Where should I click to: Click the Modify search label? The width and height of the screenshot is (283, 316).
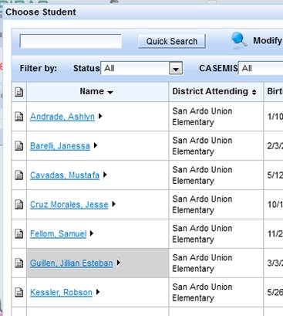click(x=268, y=40)
